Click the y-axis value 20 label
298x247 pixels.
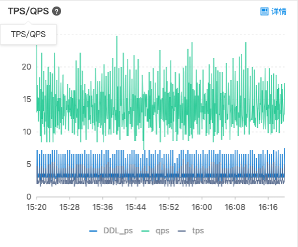(27, 67)
